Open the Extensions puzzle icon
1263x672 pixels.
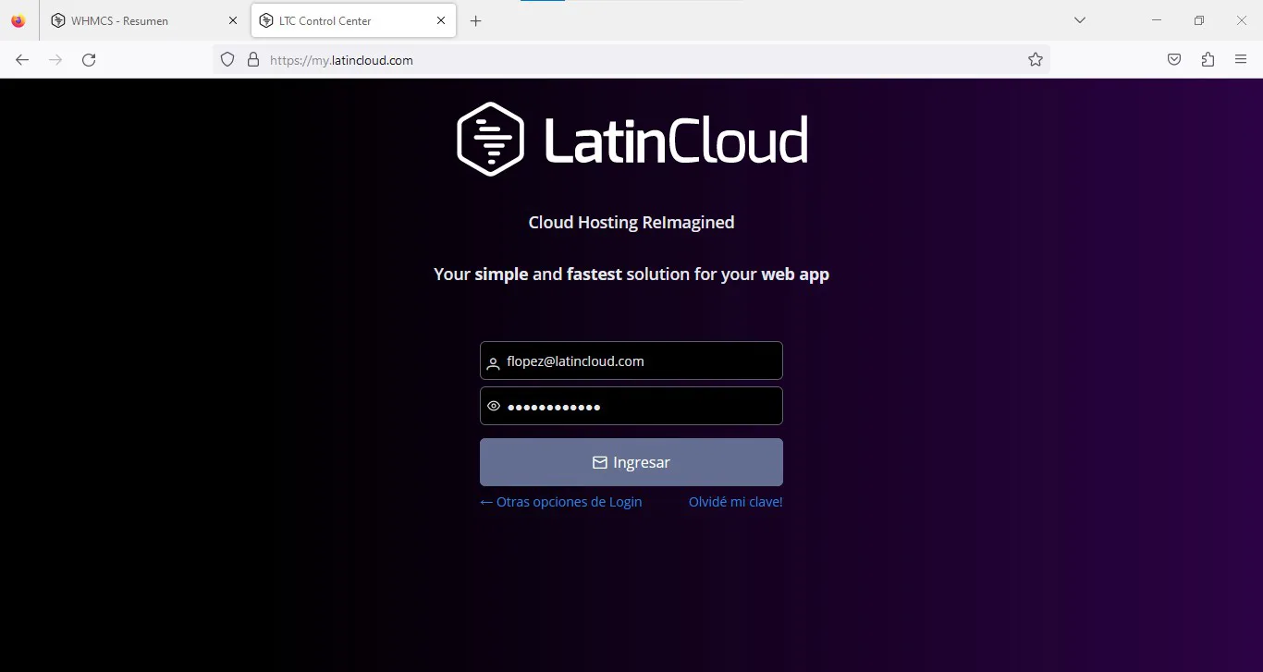(1208, 60)
